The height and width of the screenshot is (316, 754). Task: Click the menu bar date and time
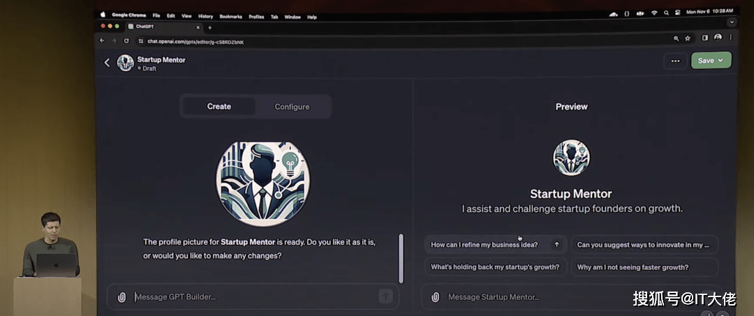[710, 11]
